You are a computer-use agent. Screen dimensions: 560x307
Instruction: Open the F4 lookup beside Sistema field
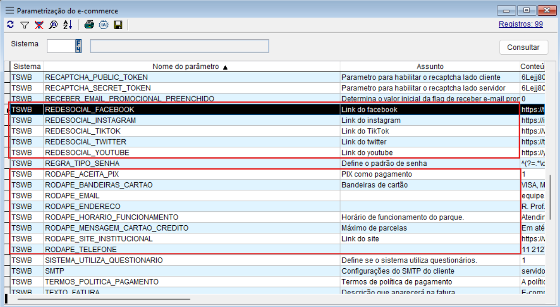coord(78,46)
